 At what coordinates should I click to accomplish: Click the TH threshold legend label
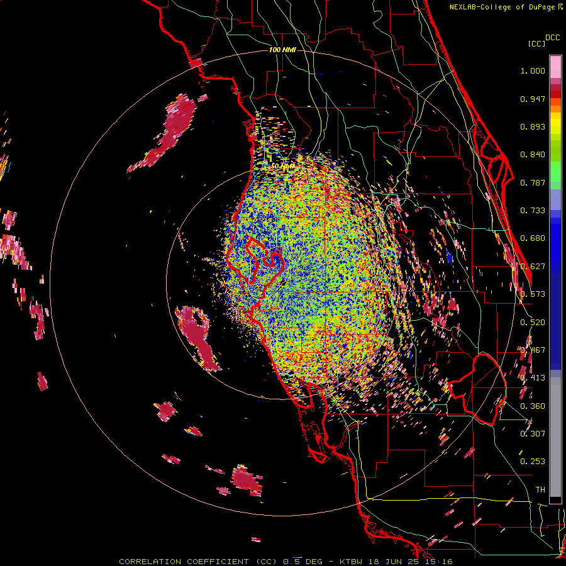coord(540,490)
